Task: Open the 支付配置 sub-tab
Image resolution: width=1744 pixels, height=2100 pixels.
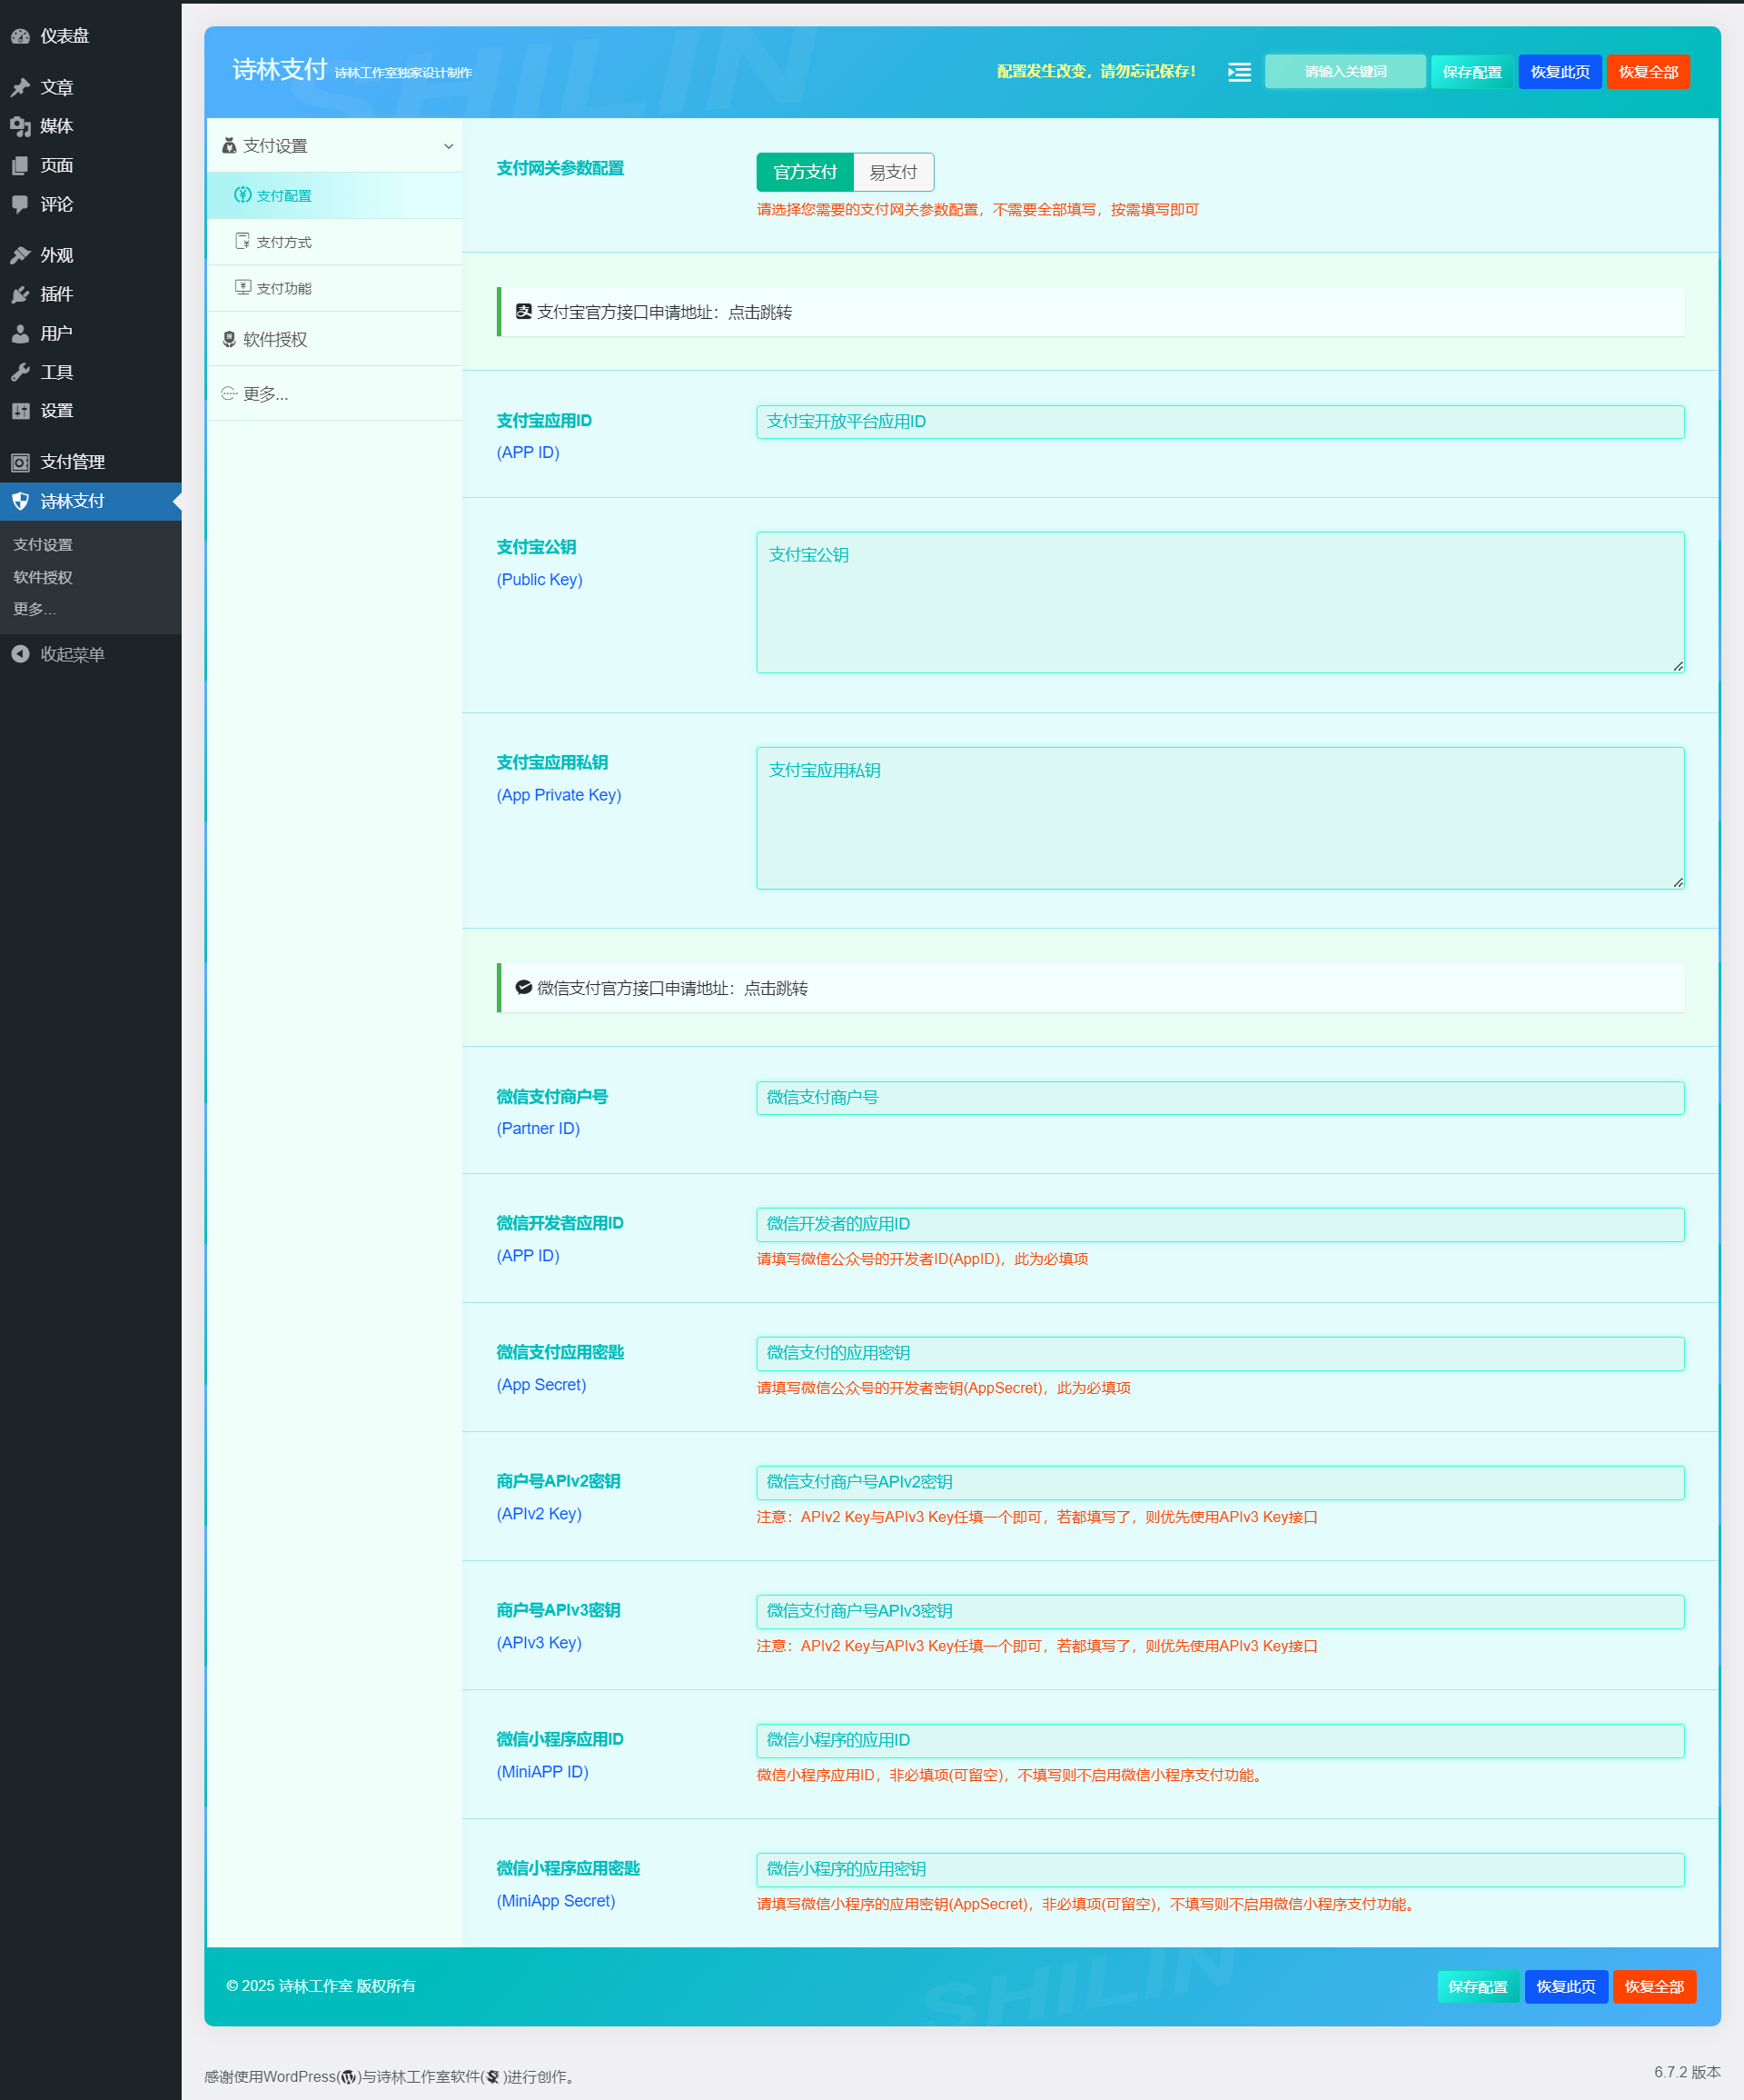Action: coord(335,195)
